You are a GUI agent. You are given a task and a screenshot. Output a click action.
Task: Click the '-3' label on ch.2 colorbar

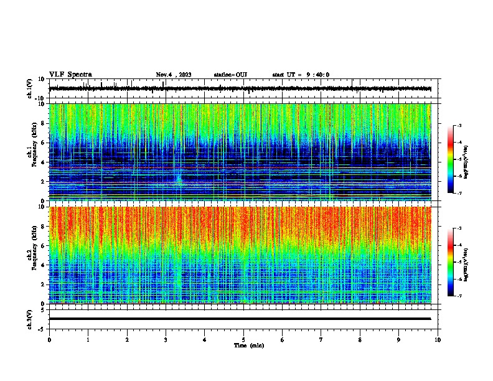coord(459,228)
